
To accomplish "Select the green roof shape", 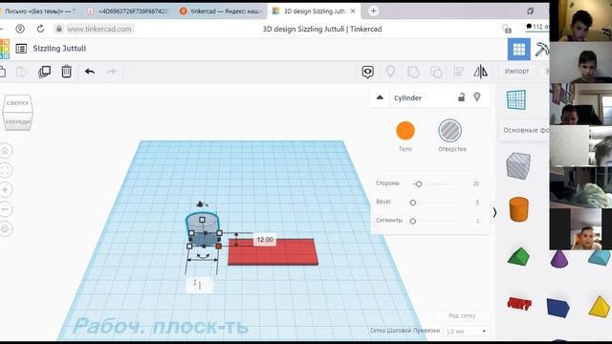I will click(x=518, y=257).
